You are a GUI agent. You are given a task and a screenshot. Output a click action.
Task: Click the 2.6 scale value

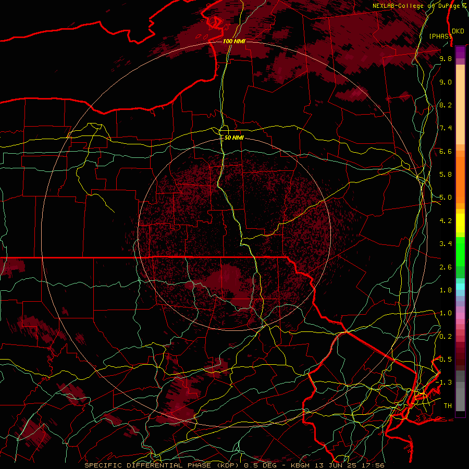[x=446, y=267]
